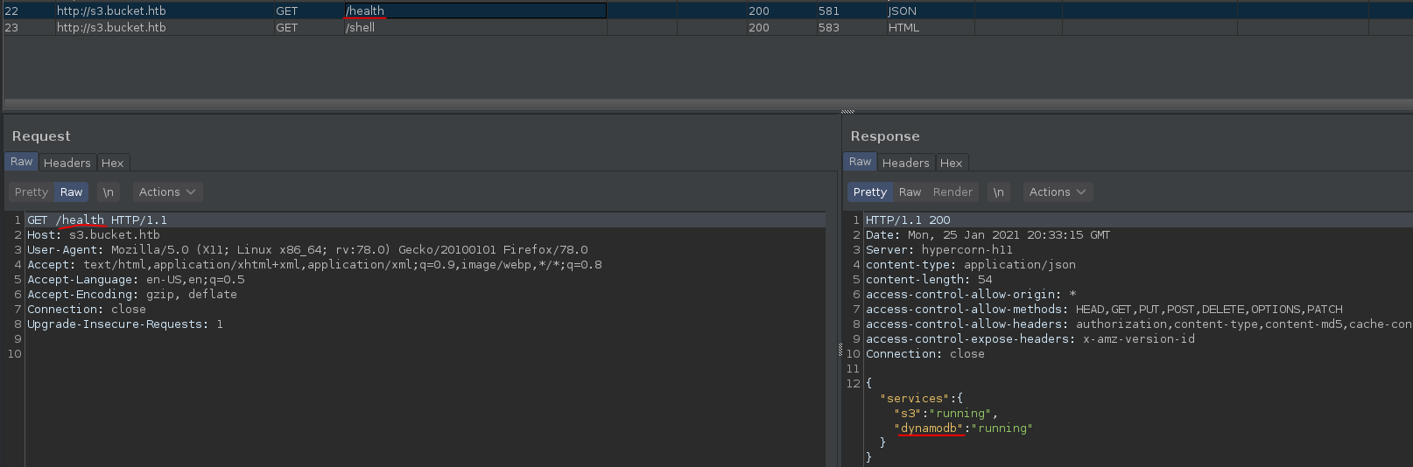
Task: Click Pretty view in the Response editor
Action: click(x=869, y=192)
